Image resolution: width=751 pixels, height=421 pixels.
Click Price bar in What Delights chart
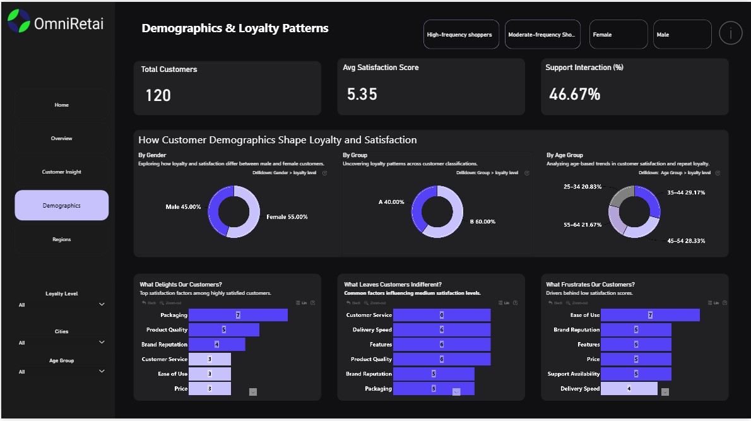tap(210, 388)
